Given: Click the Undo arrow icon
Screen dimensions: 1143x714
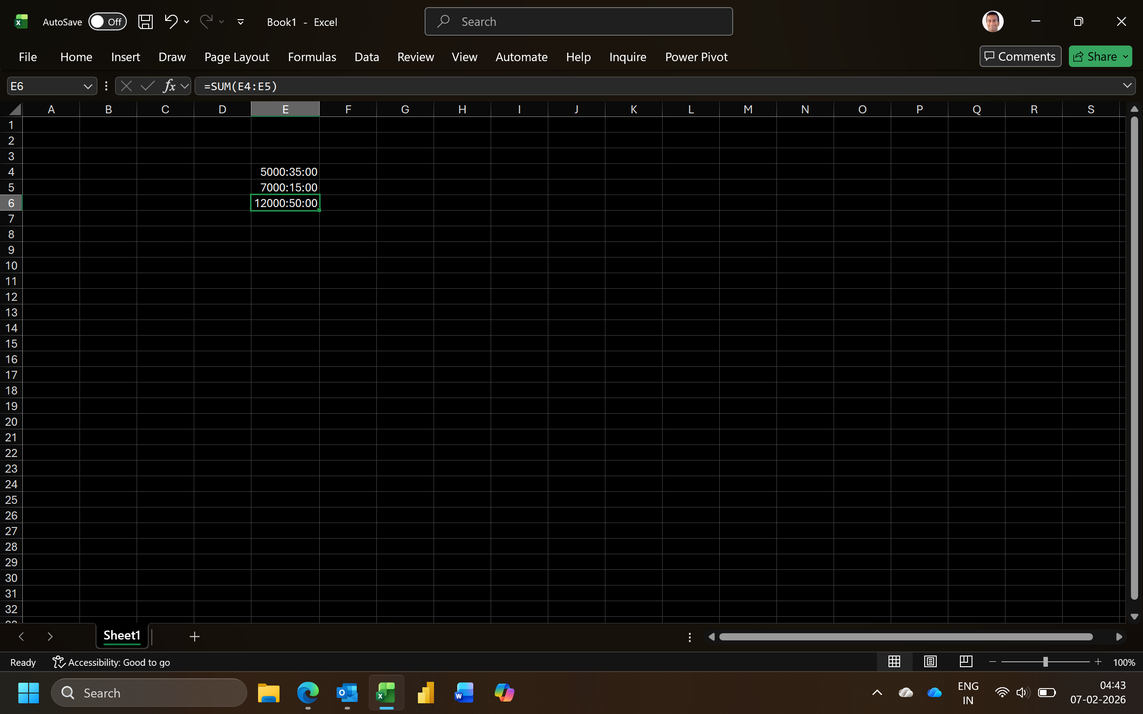Looking at the screenshot, I should tap(171, 21).
